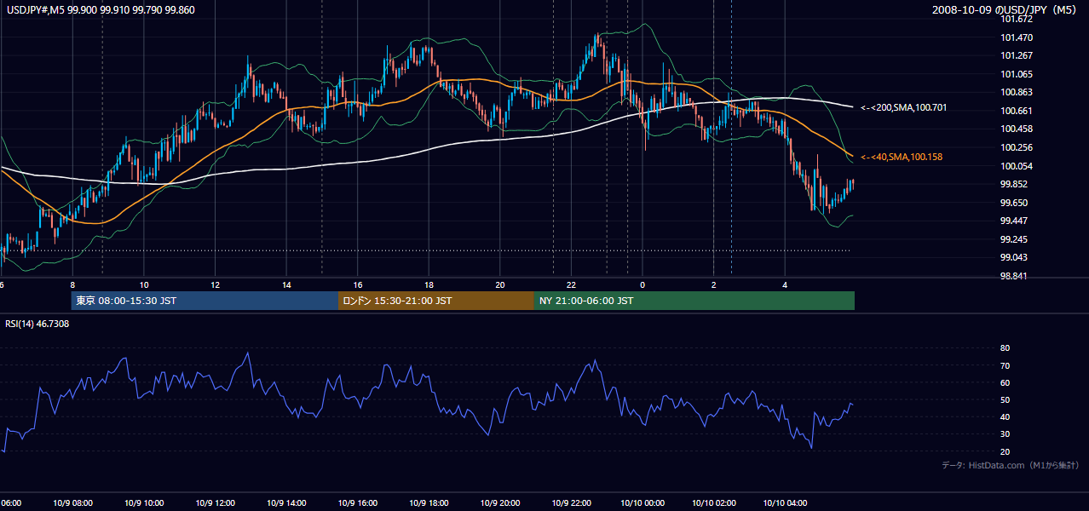Click the 100.661 price axis label
The width and height of the screenshot is (1089, 511).
[x=1017, y=112]
